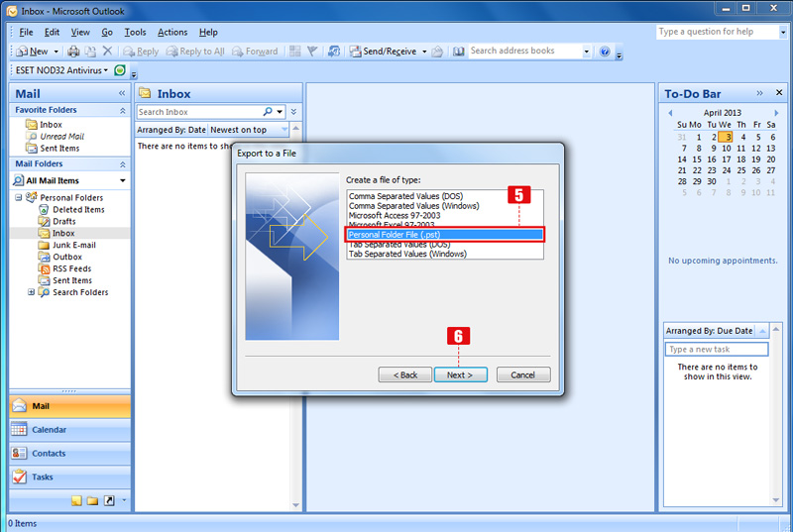Click the Forward toolbar button

point(255,52)
